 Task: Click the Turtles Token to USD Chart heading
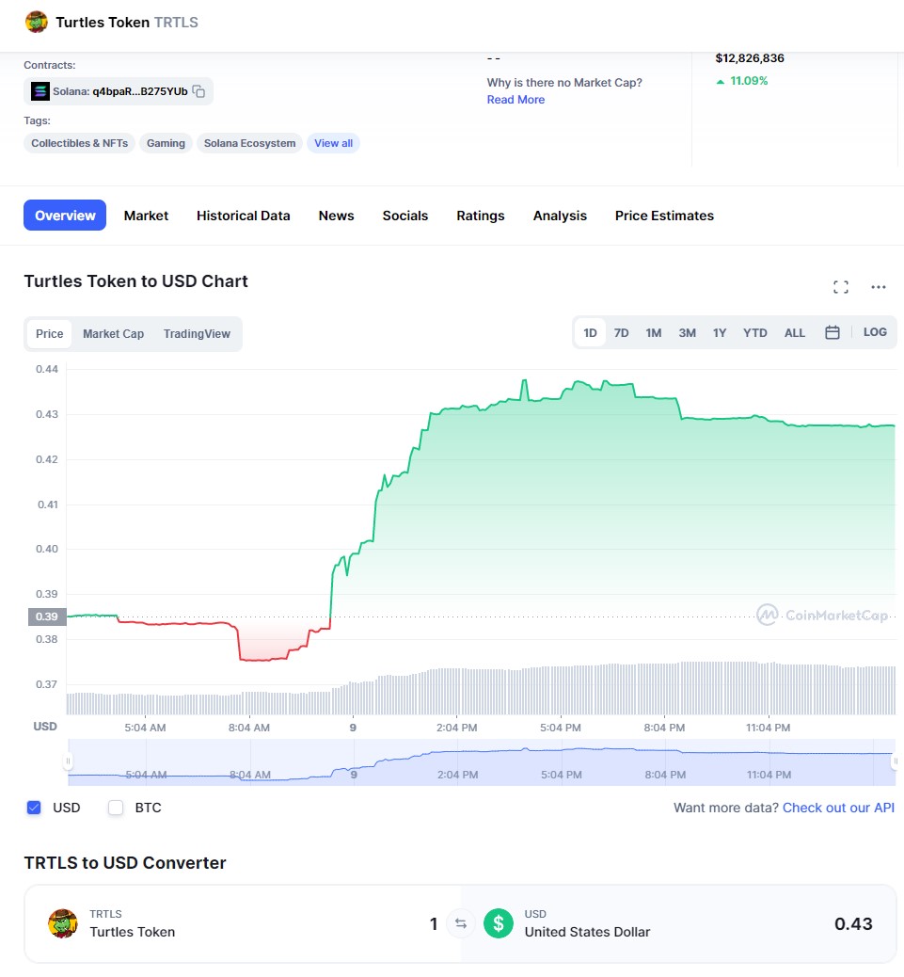(135, 281)
